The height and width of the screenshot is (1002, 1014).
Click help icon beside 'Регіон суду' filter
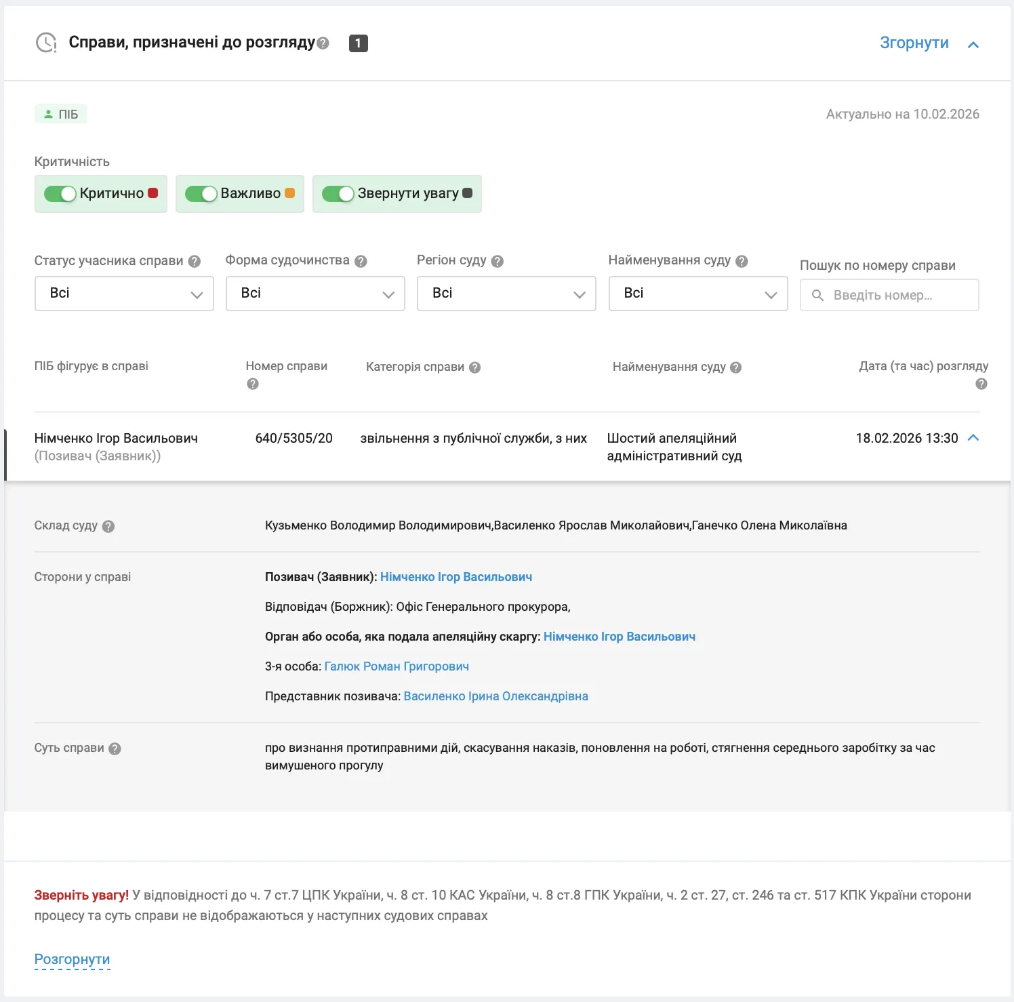(498, 261)
